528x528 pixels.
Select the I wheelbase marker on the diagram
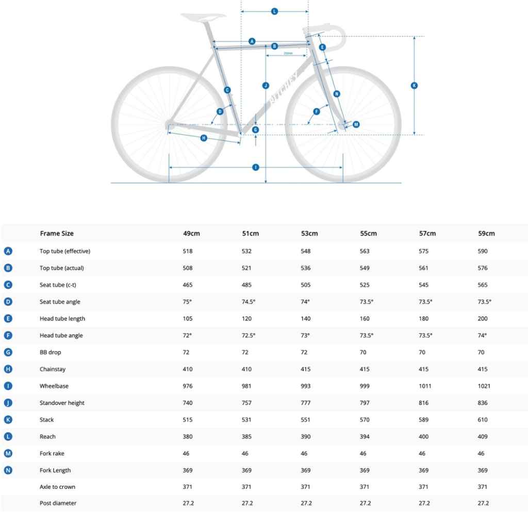[256, 168]
